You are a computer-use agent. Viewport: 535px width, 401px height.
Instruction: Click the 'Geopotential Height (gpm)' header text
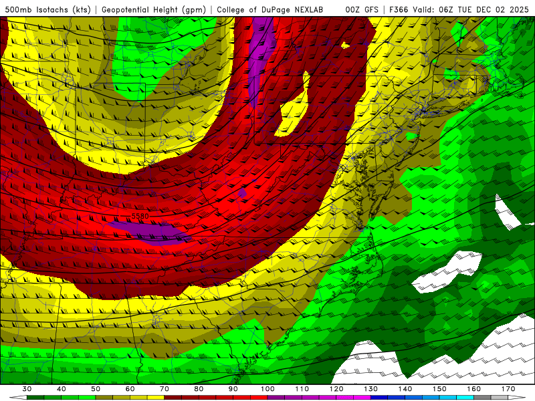154,10
